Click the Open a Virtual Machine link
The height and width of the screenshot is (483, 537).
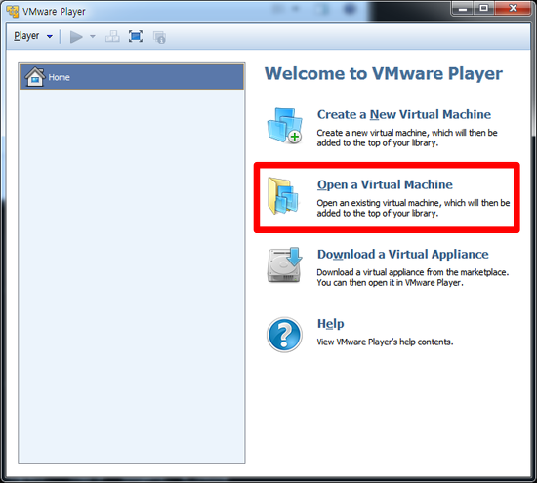tap(385, 184)
